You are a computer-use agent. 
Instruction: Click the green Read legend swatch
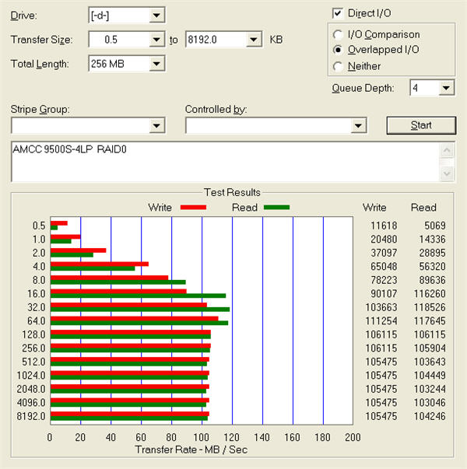pyautogui.click(x=276, y=208)
